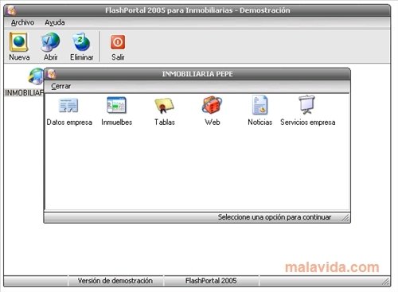Open the Archivo menu
Viewport: 398px width, 292px height.
tap(22, 22)
